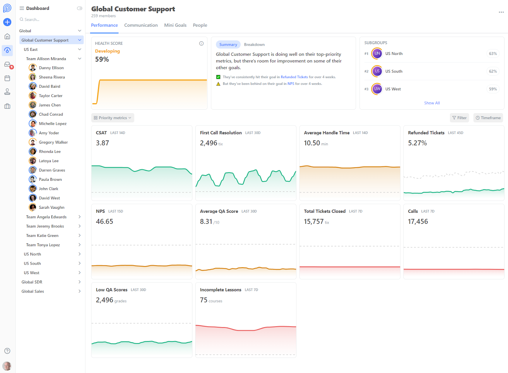Collapse Team Allison Miranda chevron
The image size is (508, 373).
[x=80, y=59]
